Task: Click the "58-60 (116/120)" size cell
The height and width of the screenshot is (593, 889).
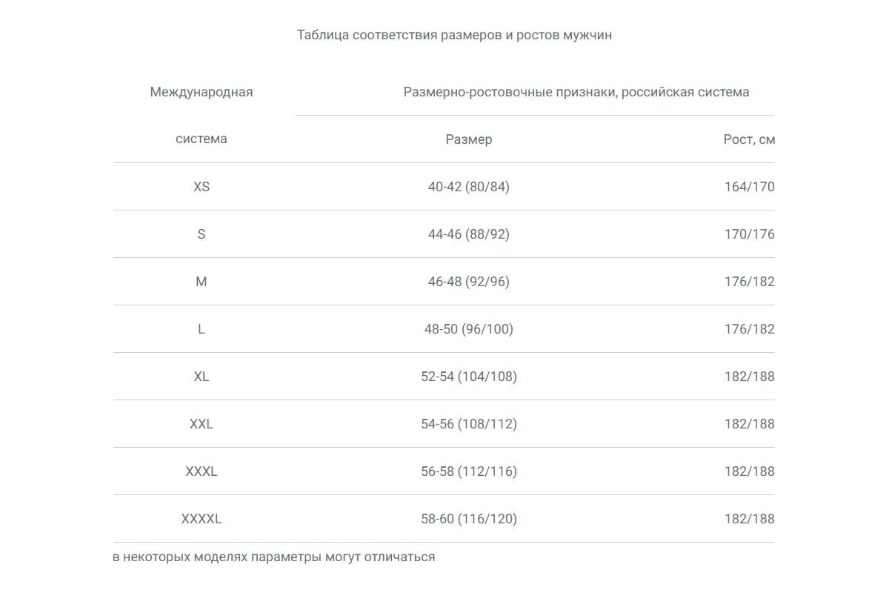Action: click(x=468, y=519)
